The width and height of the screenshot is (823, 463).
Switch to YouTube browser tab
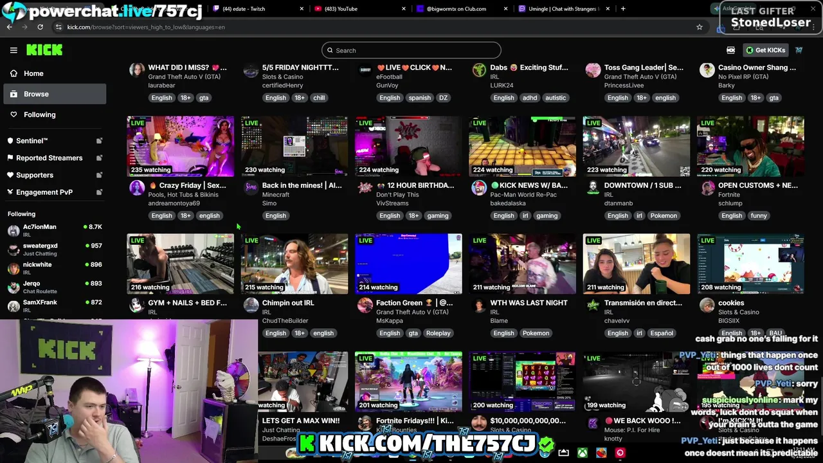360,9
